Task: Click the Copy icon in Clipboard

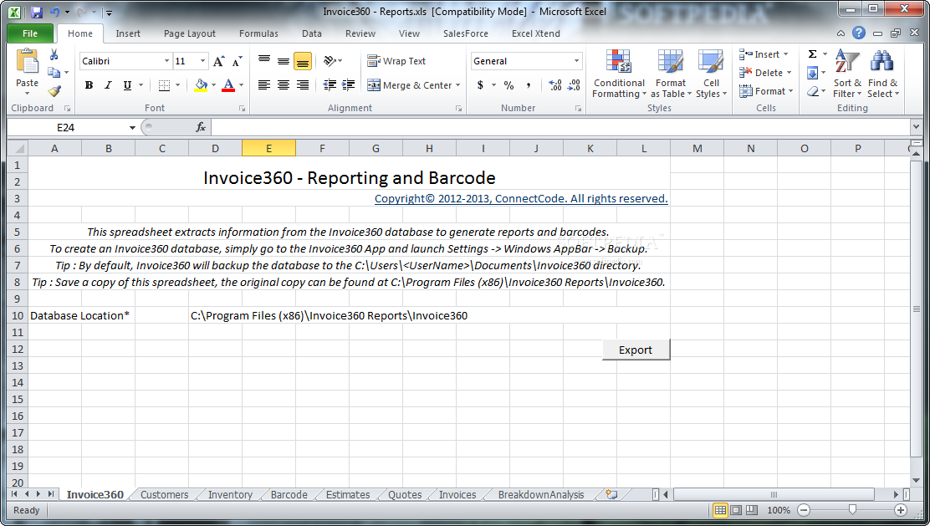Action: pos(54,73)
